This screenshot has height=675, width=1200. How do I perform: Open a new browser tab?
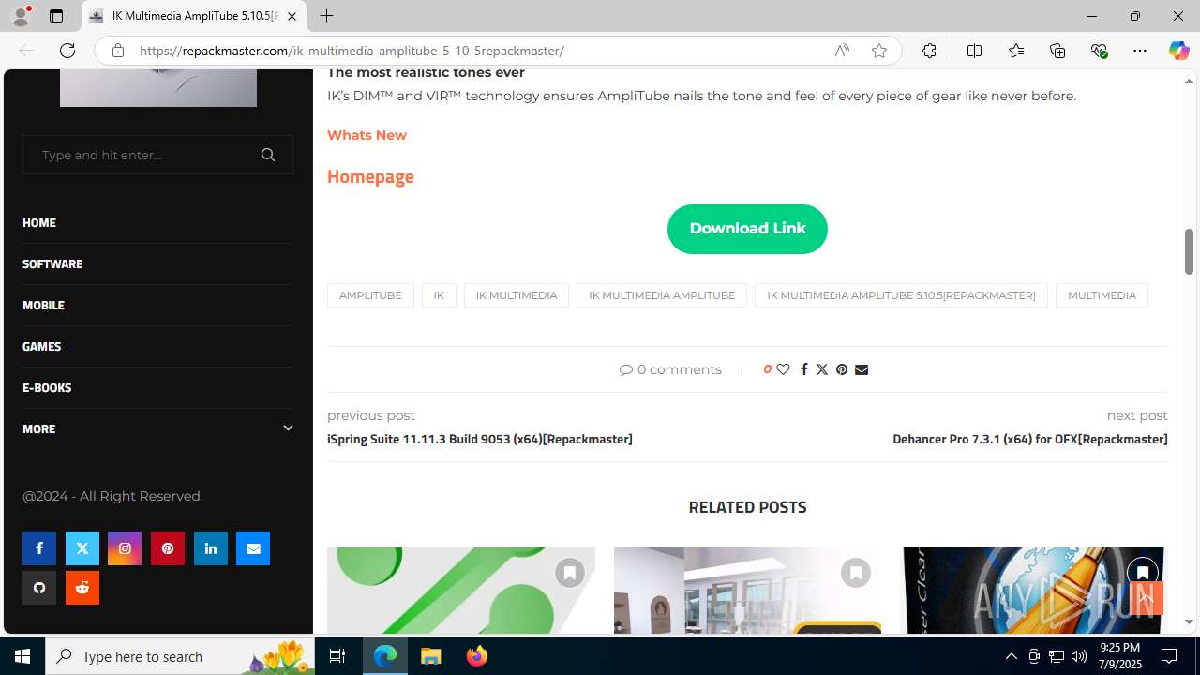point(326,16)
